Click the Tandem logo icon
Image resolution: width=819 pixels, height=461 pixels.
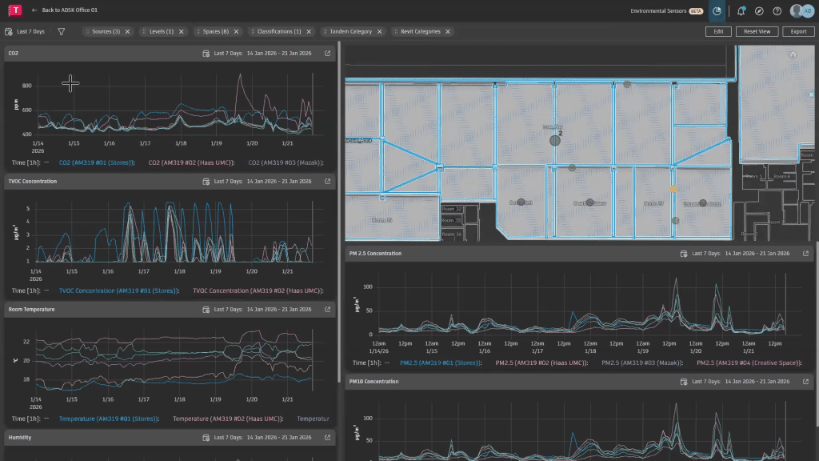[15, 10]
